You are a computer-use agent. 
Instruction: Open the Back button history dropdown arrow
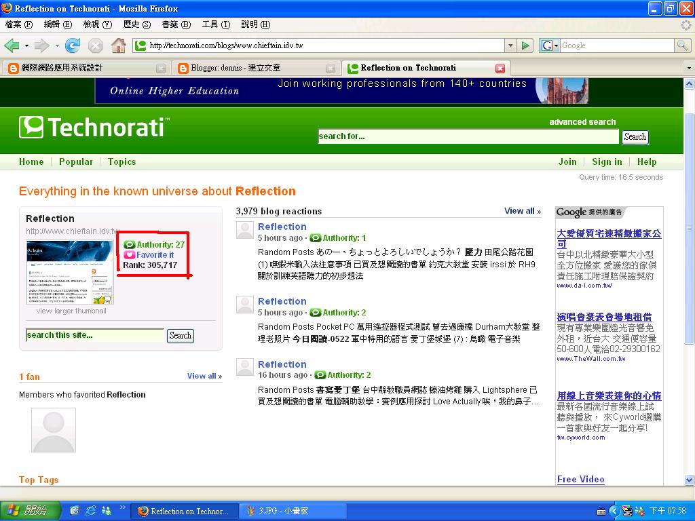click(26, 45)
